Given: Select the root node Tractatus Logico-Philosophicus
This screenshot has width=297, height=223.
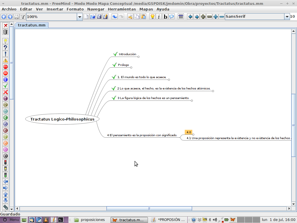Looking at the screenshot, I should point(62,119).
